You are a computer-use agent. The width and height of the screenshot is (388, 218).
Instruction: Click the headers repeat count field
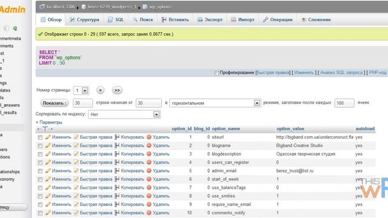tap(344, 103)
